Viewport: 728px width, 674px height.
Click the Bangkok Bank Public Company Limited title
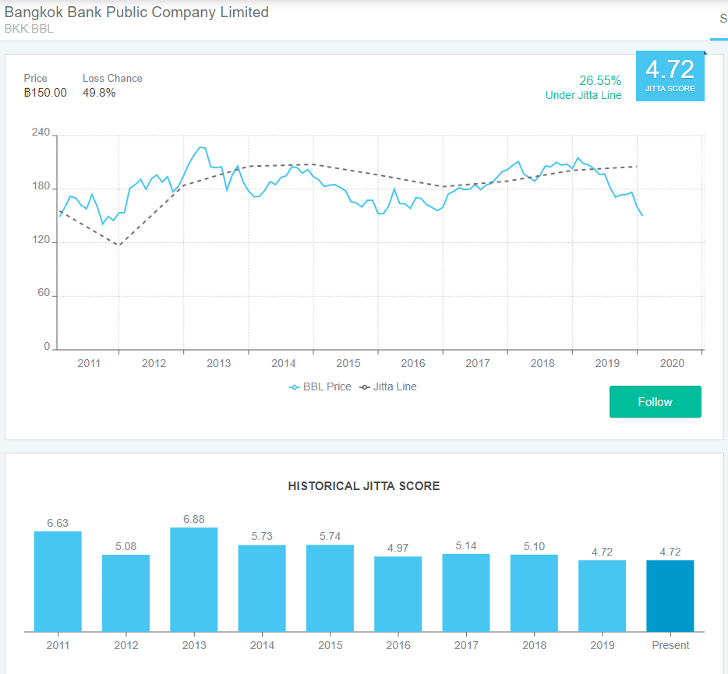pos(136,12)
